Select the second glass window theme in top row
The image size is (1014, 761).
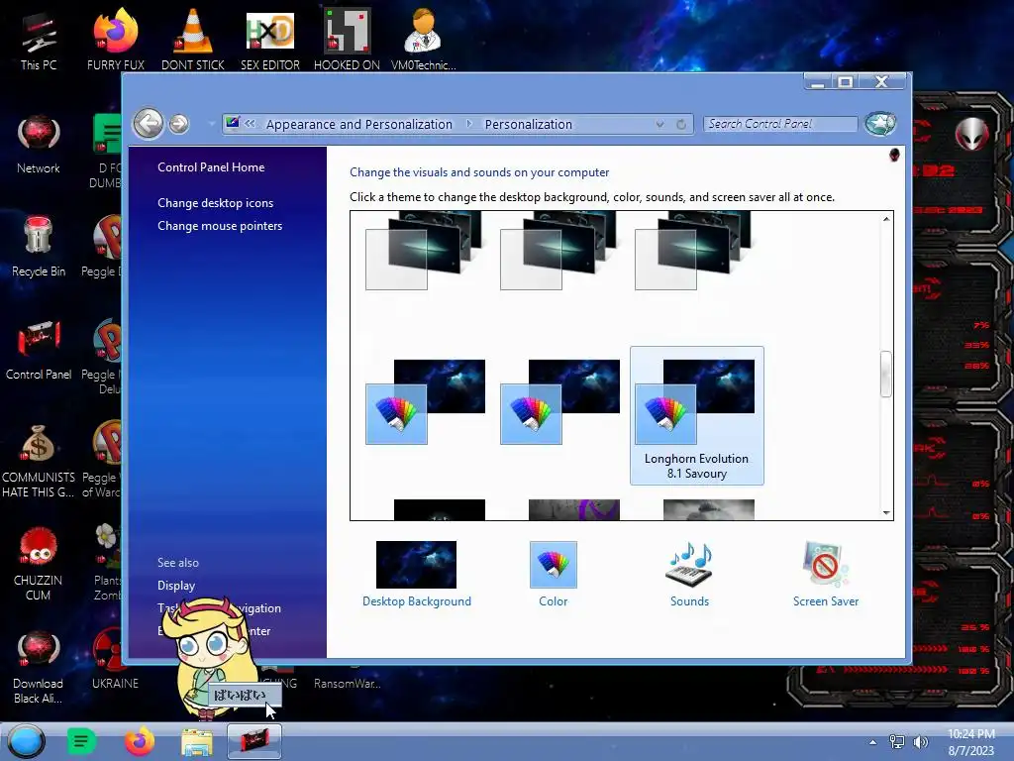coord(558,251)
